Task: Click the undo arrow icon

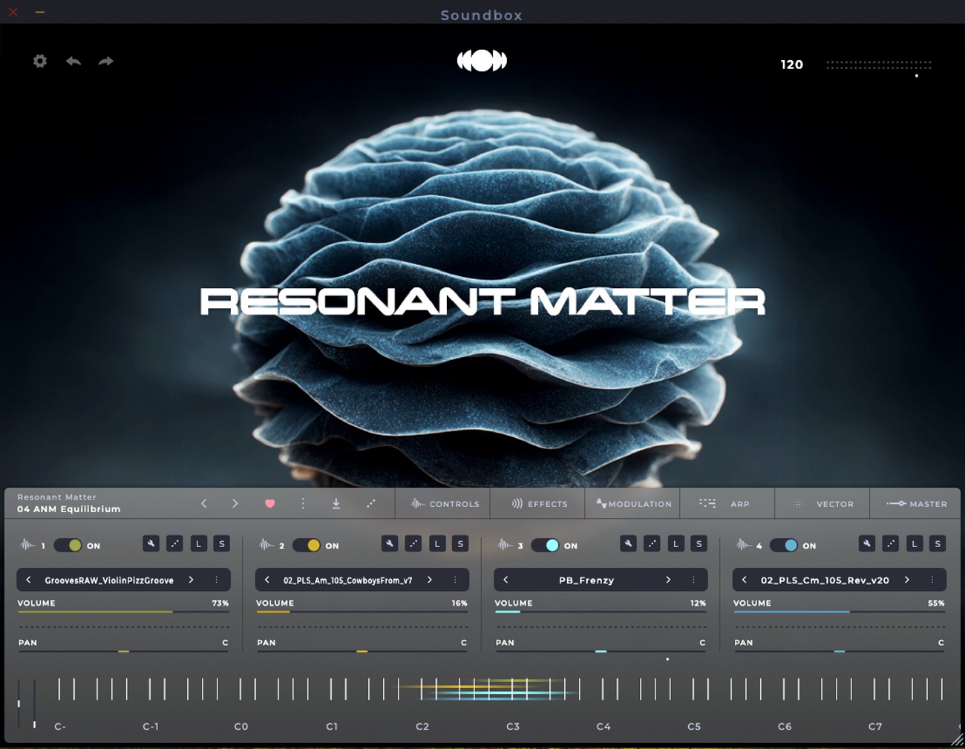Action: (x=73, y=61)
